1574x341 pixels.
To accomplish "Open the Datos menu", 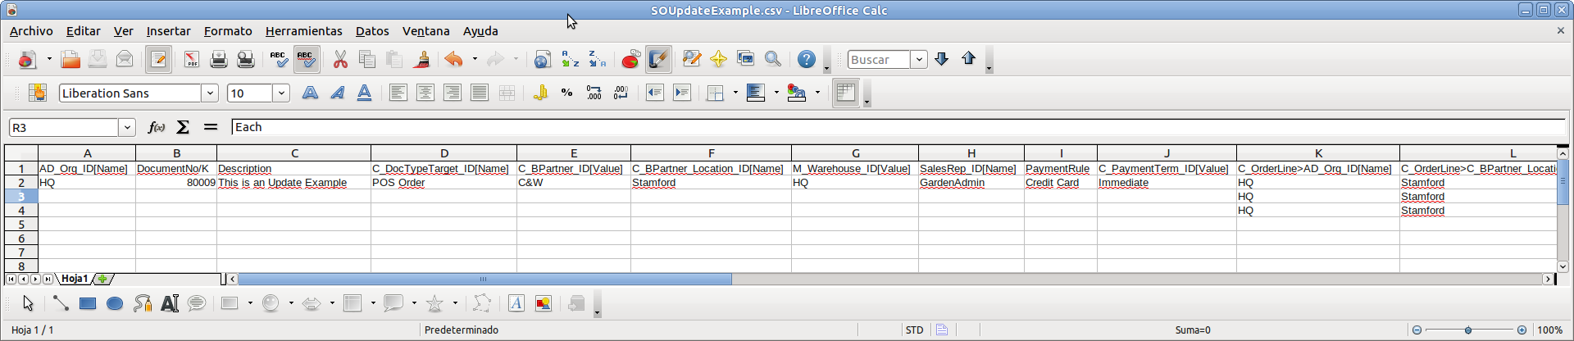I will pyautogui.click(x=372, y=31).
